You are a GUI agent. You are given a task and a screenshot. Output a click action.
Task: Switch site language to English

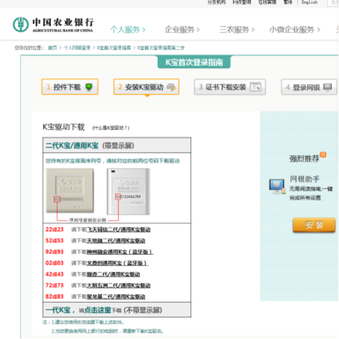click(x=310, y=2)
